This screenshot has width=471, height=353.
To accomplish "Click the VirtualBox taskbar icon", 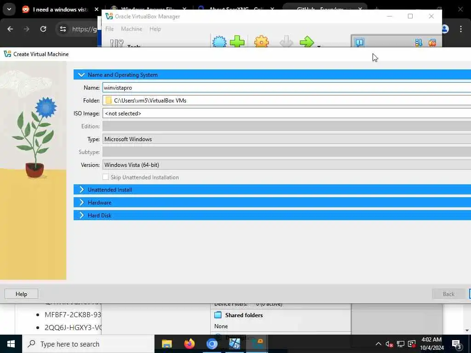I will [x=257, y=344].
